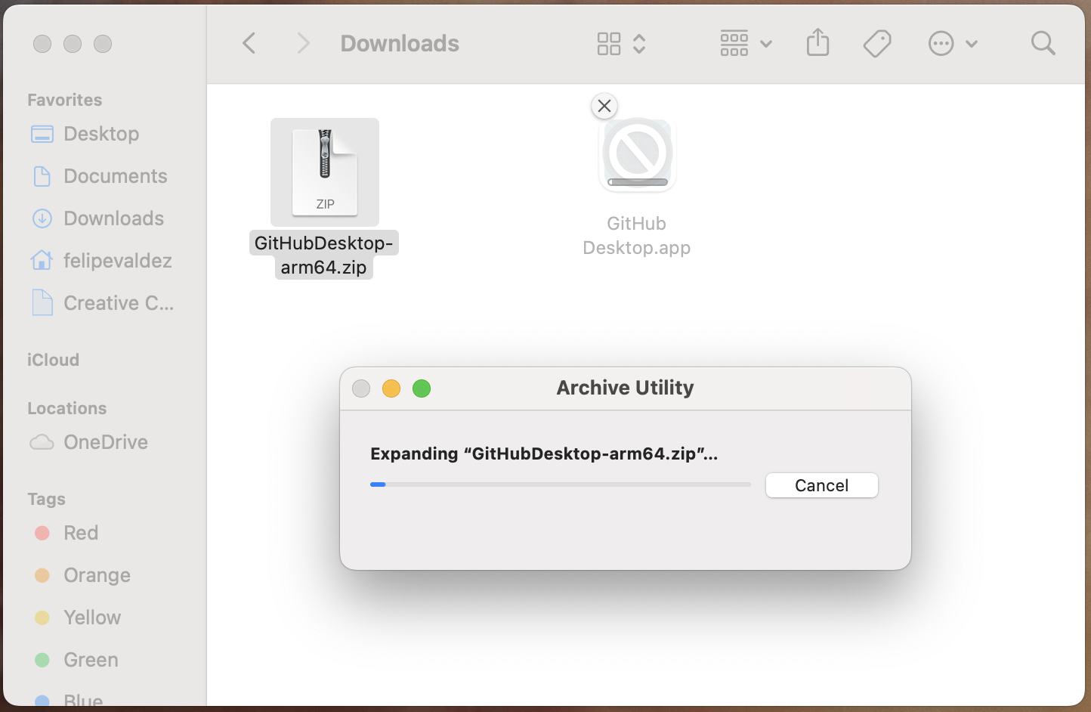Open the group-by options dropdown
Image resolution: width=1091 pixels, height=712 pixels.
[745, 43]
